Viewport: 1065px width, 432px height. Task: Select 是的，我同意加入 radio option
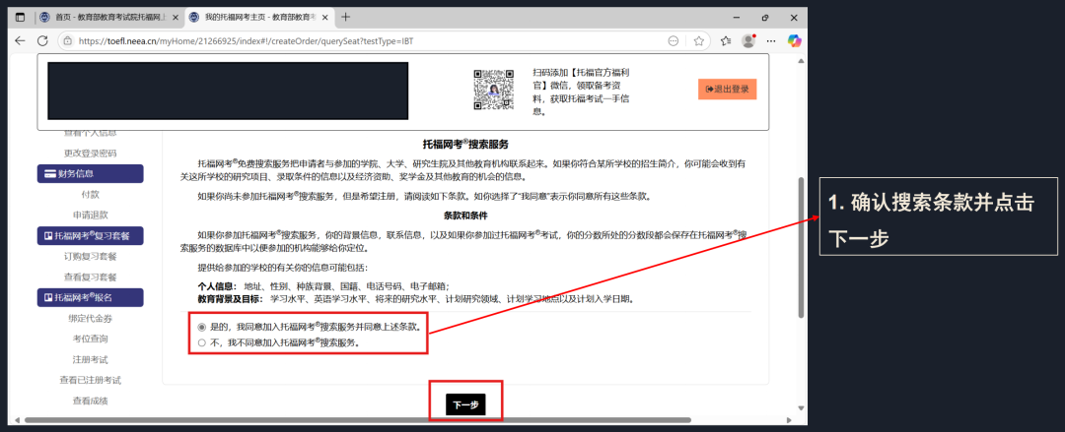[202, 326]
